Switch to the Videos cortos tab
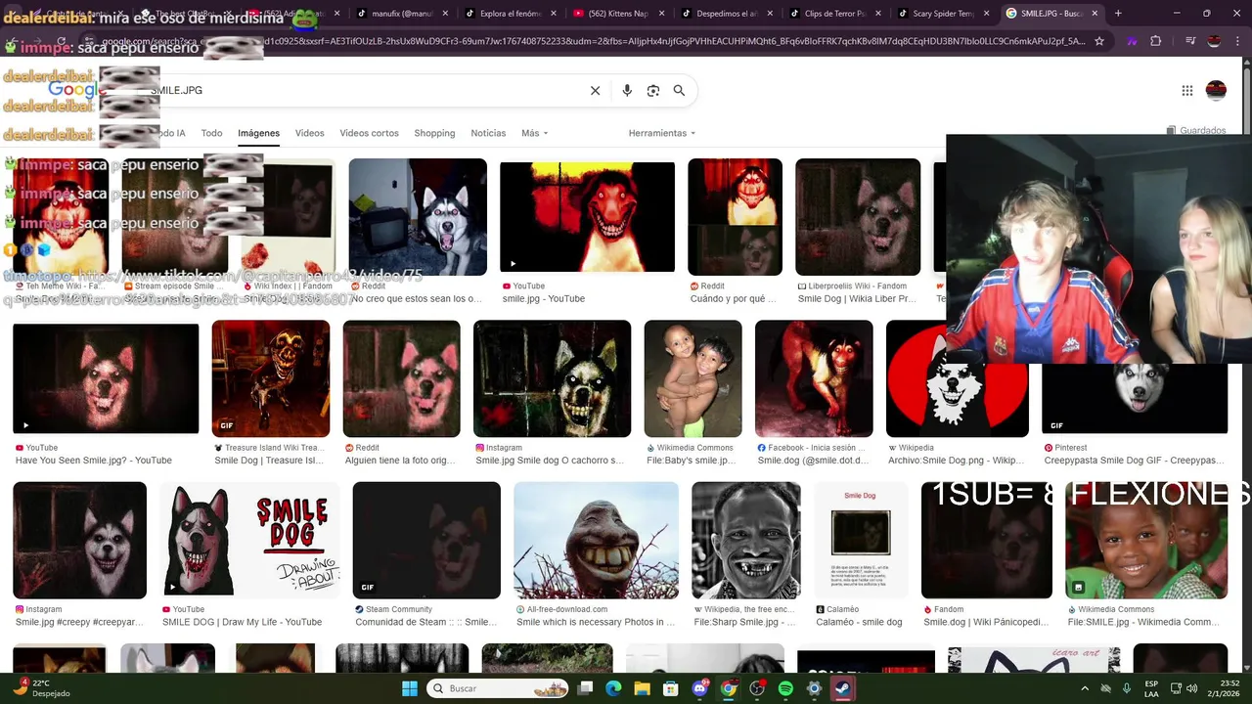 coord(369,133)
